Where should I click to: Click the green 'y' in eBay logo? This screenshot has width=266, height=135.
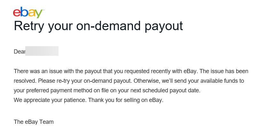(39, 14)
